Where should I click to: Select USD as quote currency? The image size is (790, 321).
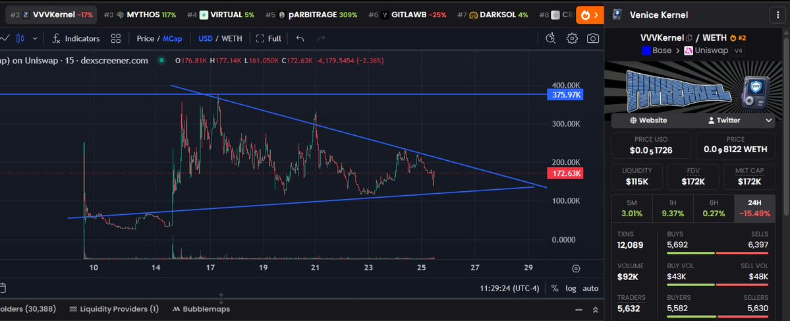tap(205, 38)
